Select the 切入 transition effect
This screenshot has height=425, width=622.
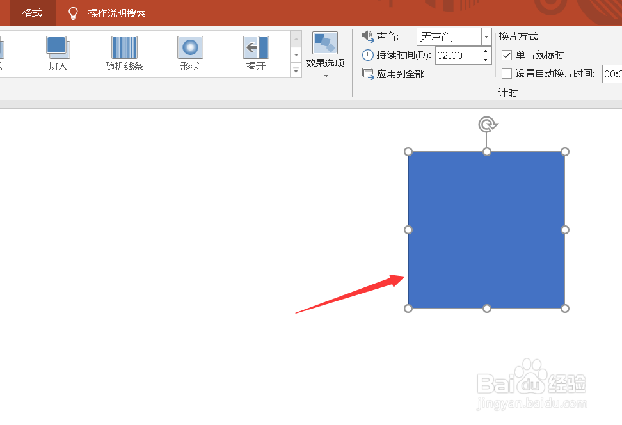tap(58, 54)
